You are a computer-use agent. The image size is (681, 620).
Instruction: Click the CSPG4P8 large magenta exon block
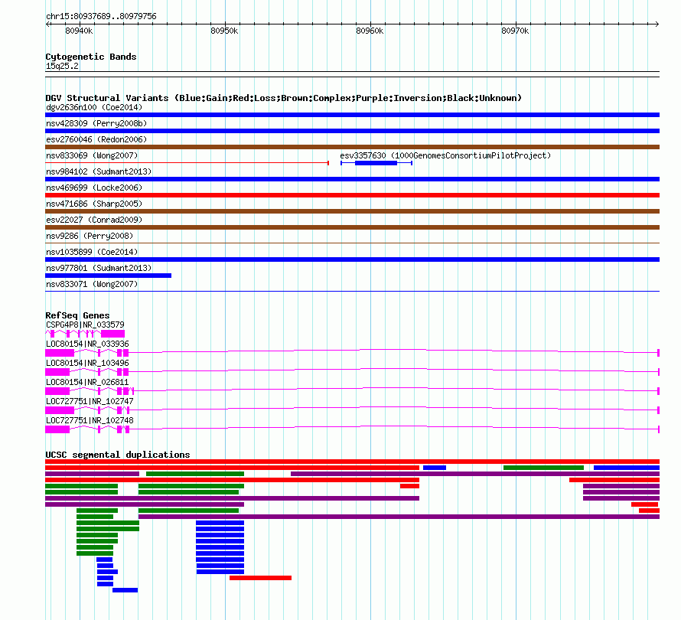click(113, 334)
